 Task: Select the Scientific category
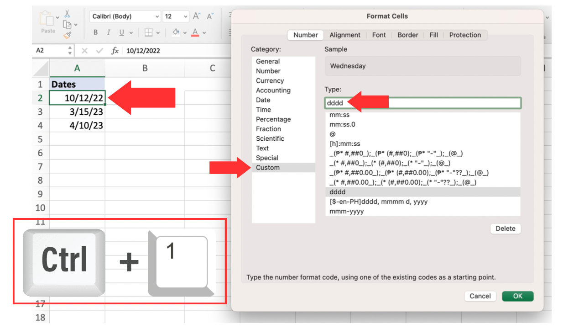283,138
